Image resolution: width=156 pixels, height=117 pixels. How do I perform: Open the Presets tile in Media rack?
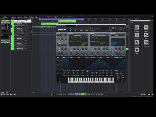pos(146,35)
